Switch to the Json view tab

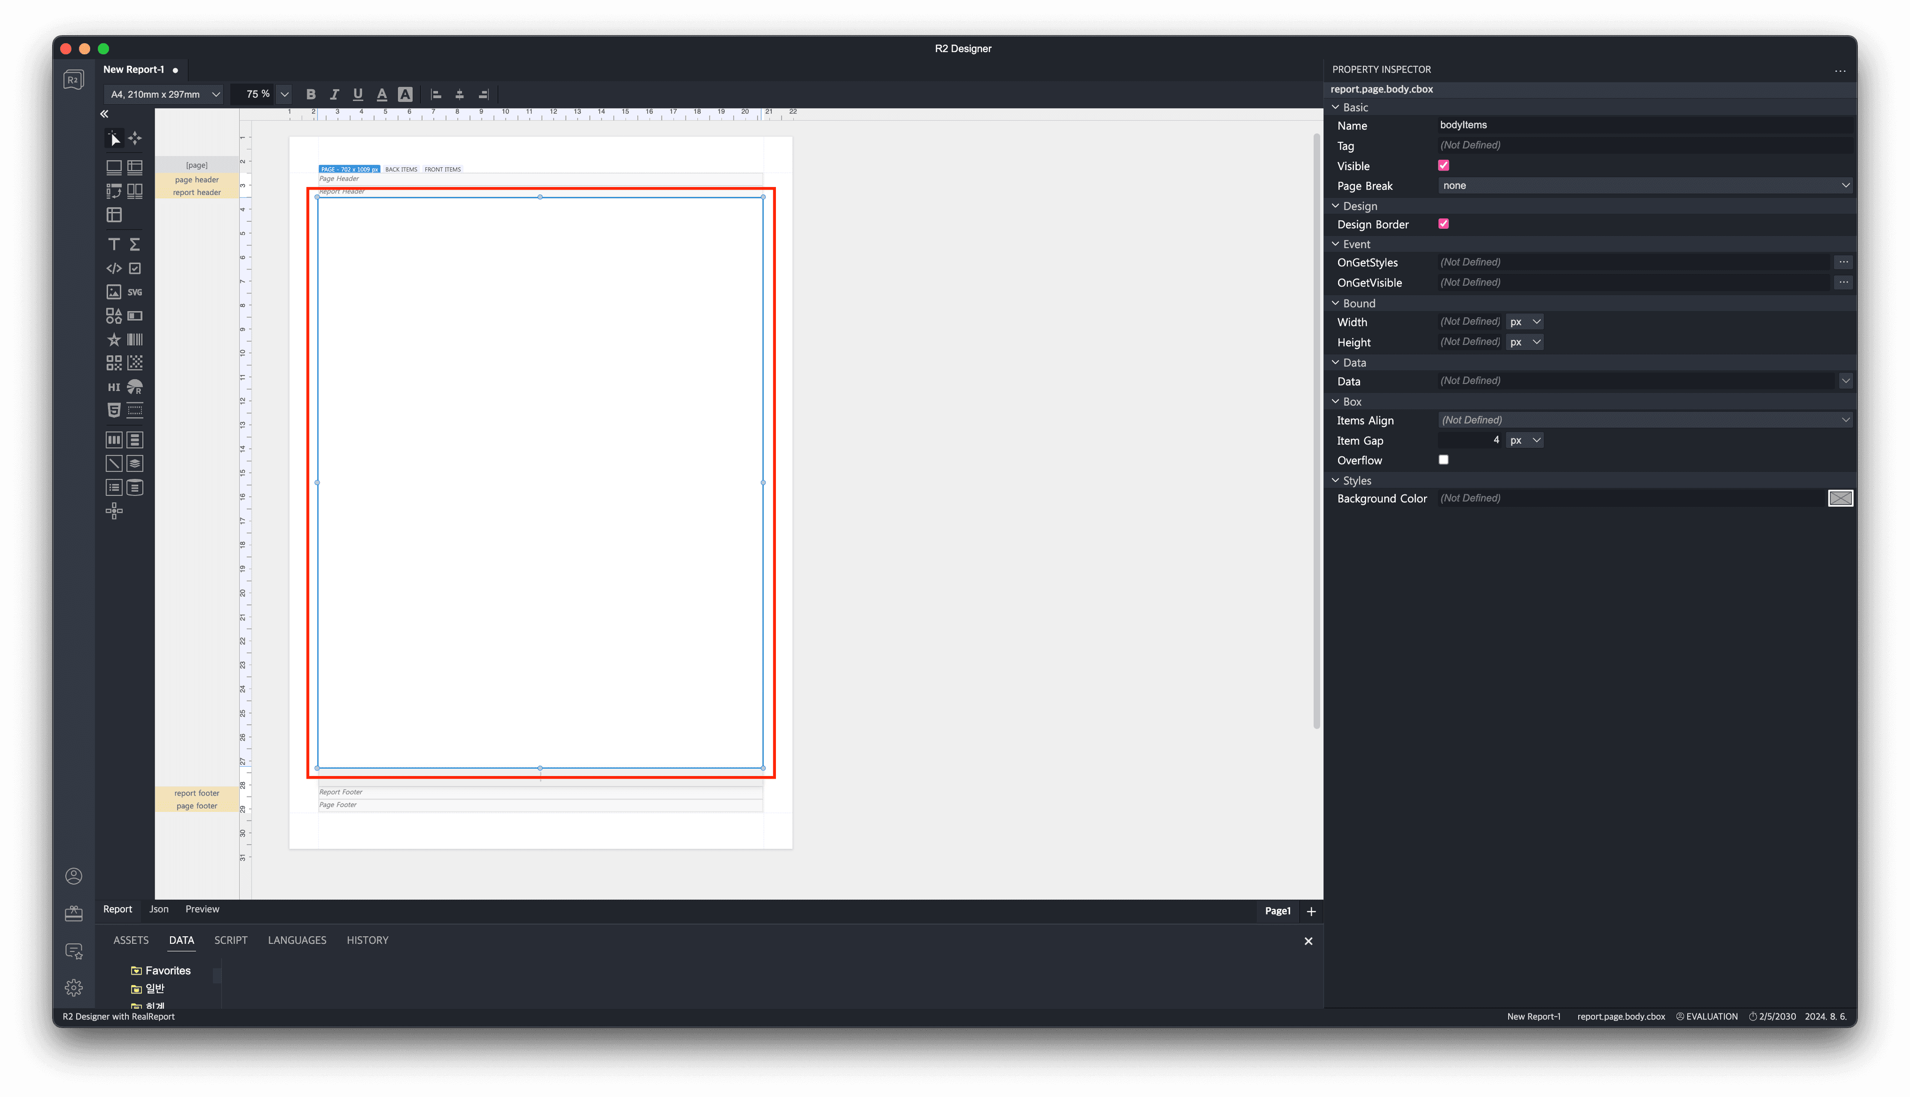coord(159,909)
